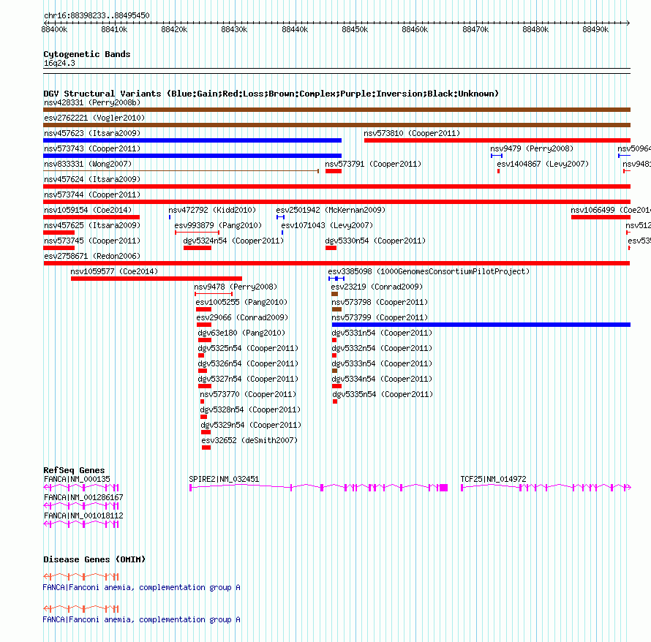The image size is (651, 642).
Task: Click esv1005255 (Pang2010) label
Action: (241, 302)
